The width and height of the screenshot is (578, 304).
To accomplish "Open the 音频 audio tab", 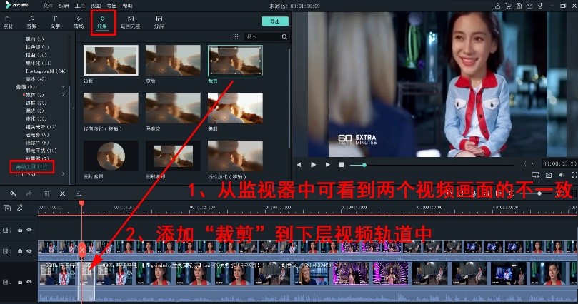I will [x=31, y=22].
